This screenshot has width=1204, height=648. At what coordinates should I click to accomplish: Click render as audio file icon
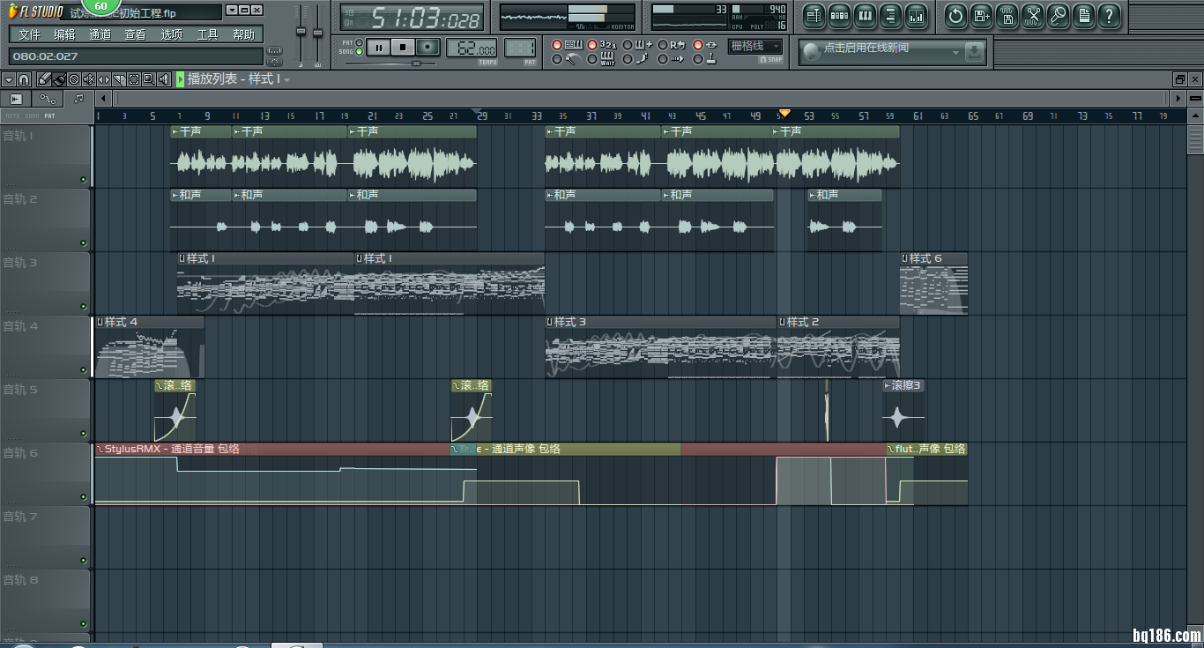[1007, 16]
